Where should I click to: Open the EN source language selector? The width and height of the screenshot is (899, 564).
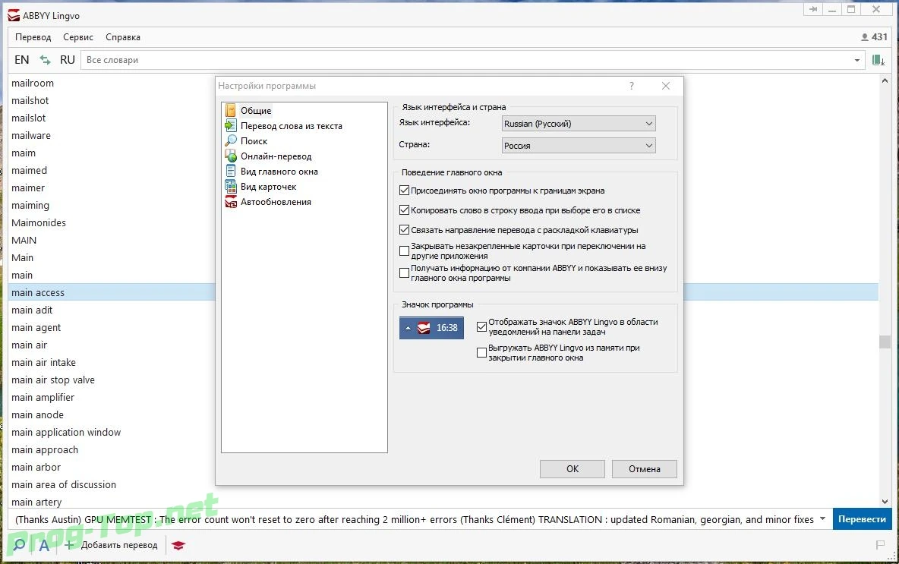[22, 60]
